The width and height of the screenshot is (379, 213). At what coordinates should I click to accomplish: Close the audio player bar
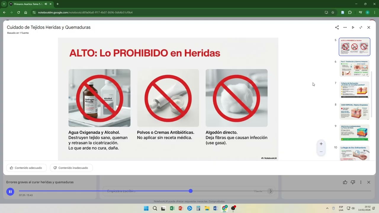click(x=369, y=182)
